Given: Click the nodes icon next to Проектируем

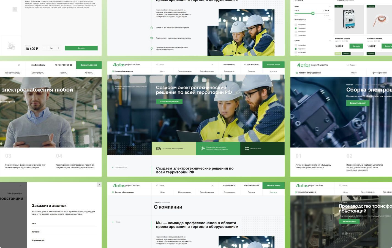Looking at the screenshot, I should click(247, 149).
